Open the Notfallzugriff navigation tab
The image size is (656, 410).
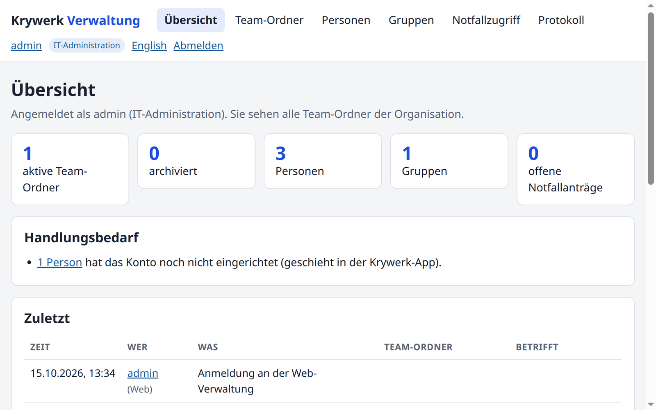pos(486,20)
